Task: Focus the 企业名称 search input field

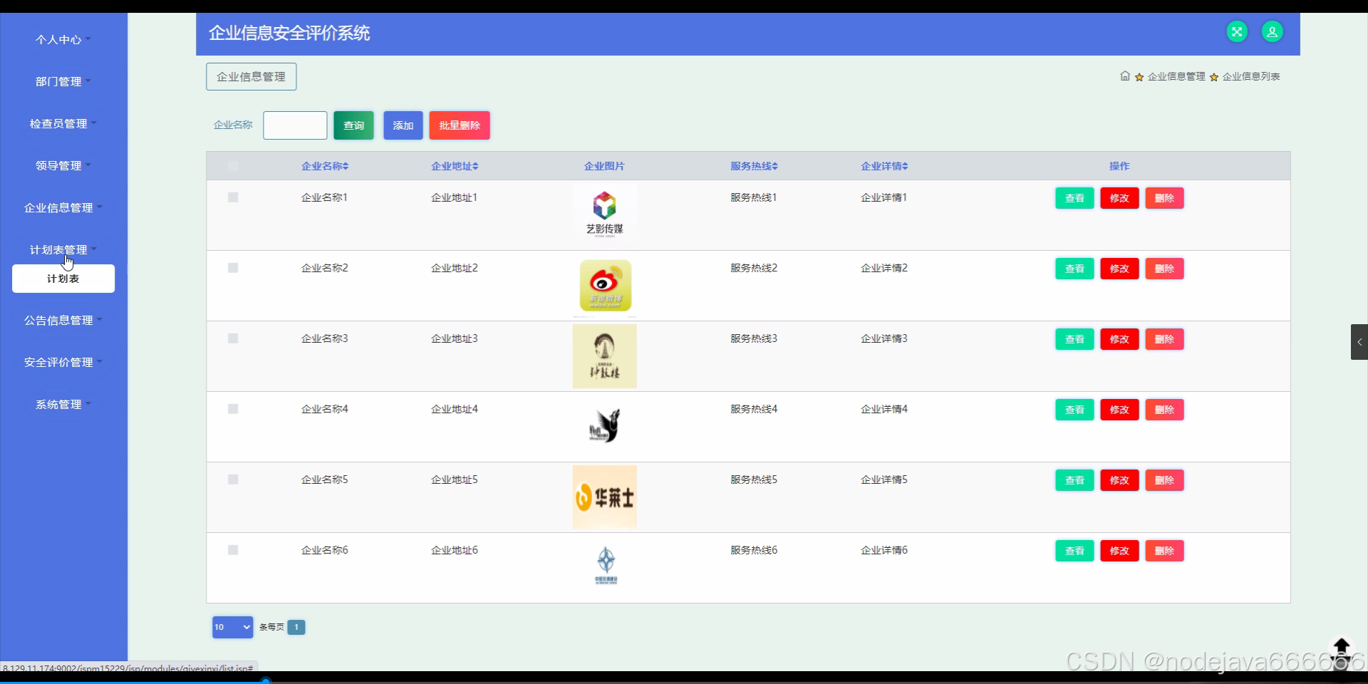Action: (x=295, y=125)
